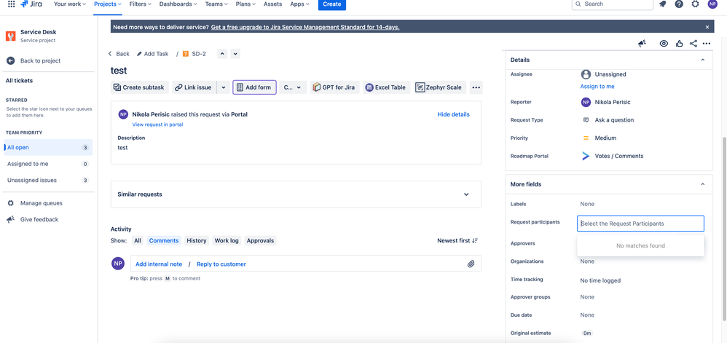Attach a file using the paperclip icon

(471, 264)
